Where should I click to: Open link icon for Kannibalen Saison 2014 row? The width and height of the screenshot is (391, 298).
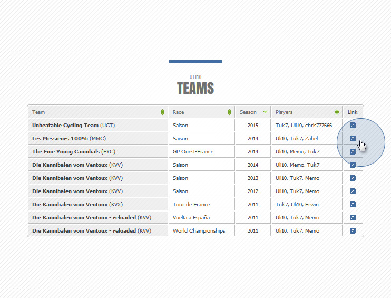tap(353, 165)
